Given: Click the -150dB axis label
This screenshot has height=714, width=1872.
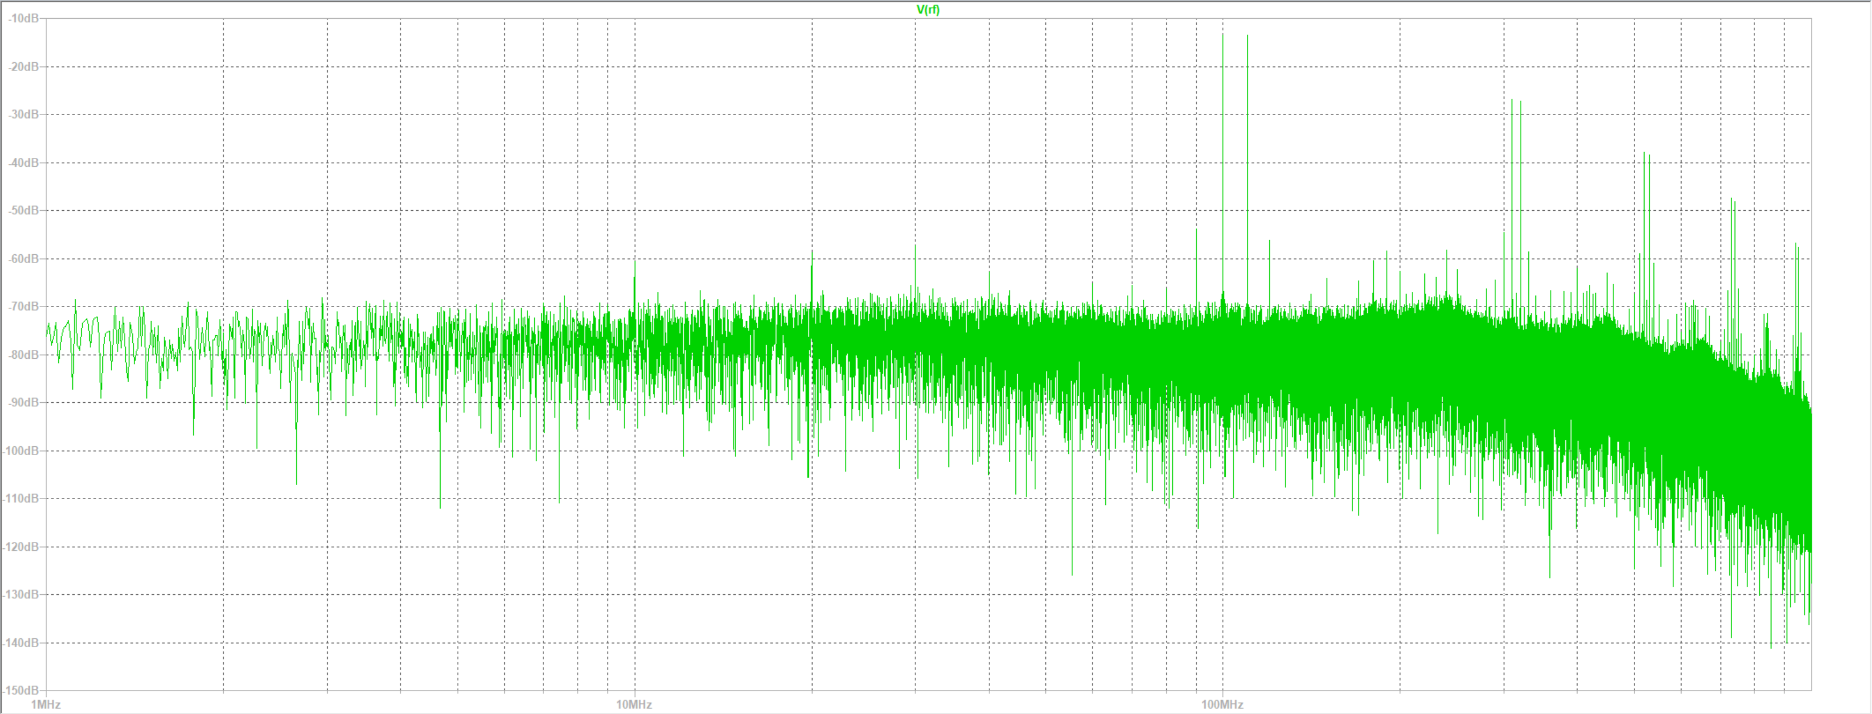Looking at the screenshot, I should tap(21, 690).
